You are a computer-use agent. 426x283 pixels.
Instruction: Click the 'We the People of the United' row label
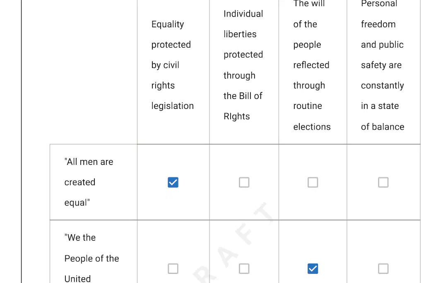(91, 258)
